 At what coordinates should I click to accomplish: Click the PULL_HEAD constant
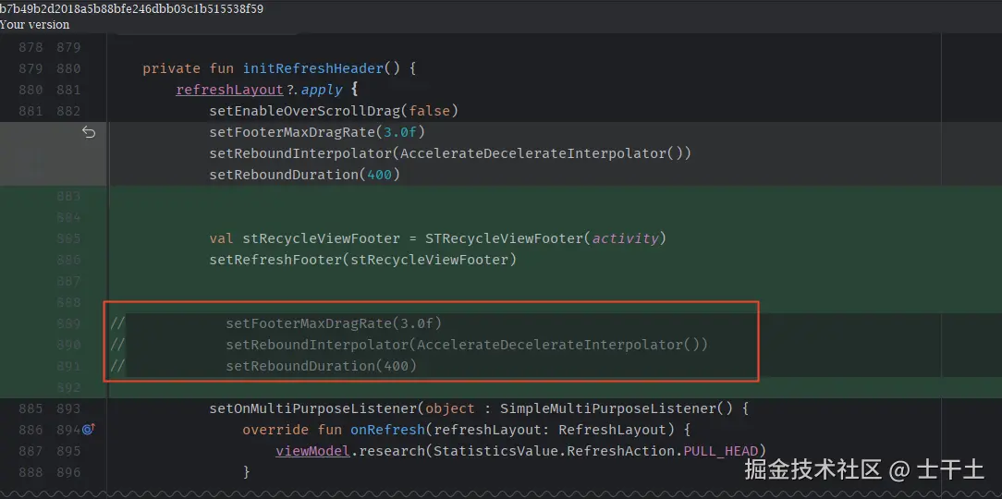tap(721, 451)
